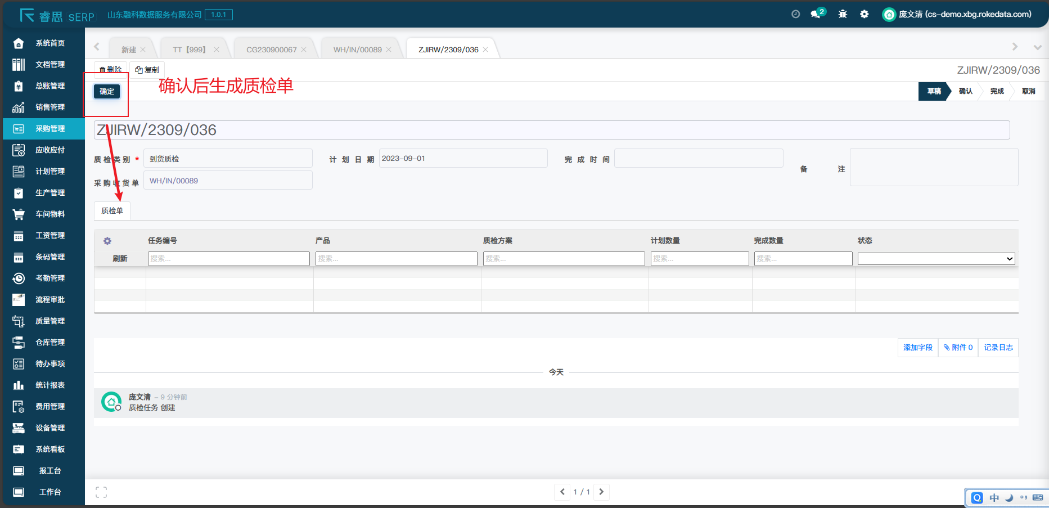Select the 质检单 tab
Viewport: 1049px width, 508px height.
point(112,210)
